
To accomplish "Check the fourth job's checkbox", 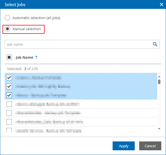I will coord(9,104).
